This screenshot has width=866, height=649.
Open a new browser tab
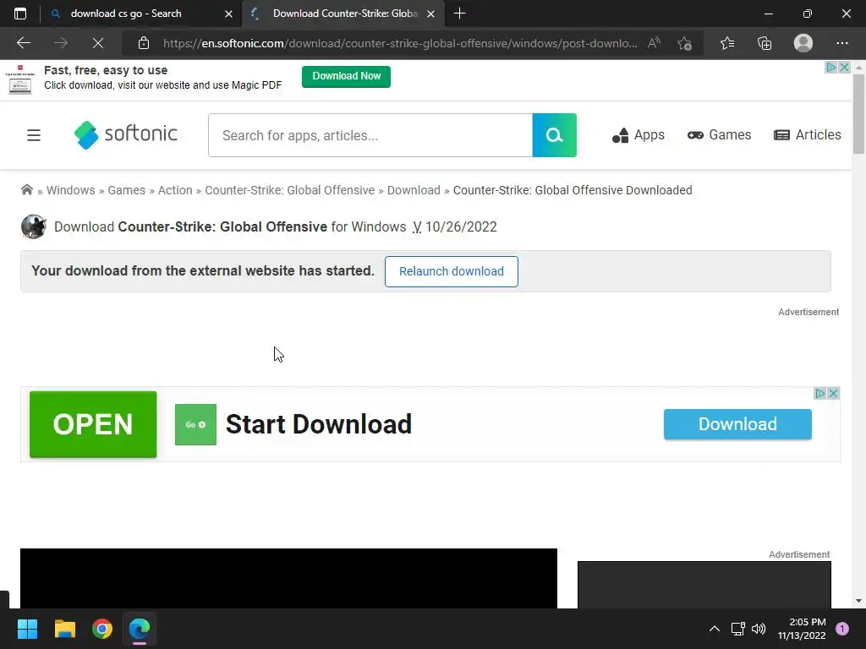tap(459, 14)
